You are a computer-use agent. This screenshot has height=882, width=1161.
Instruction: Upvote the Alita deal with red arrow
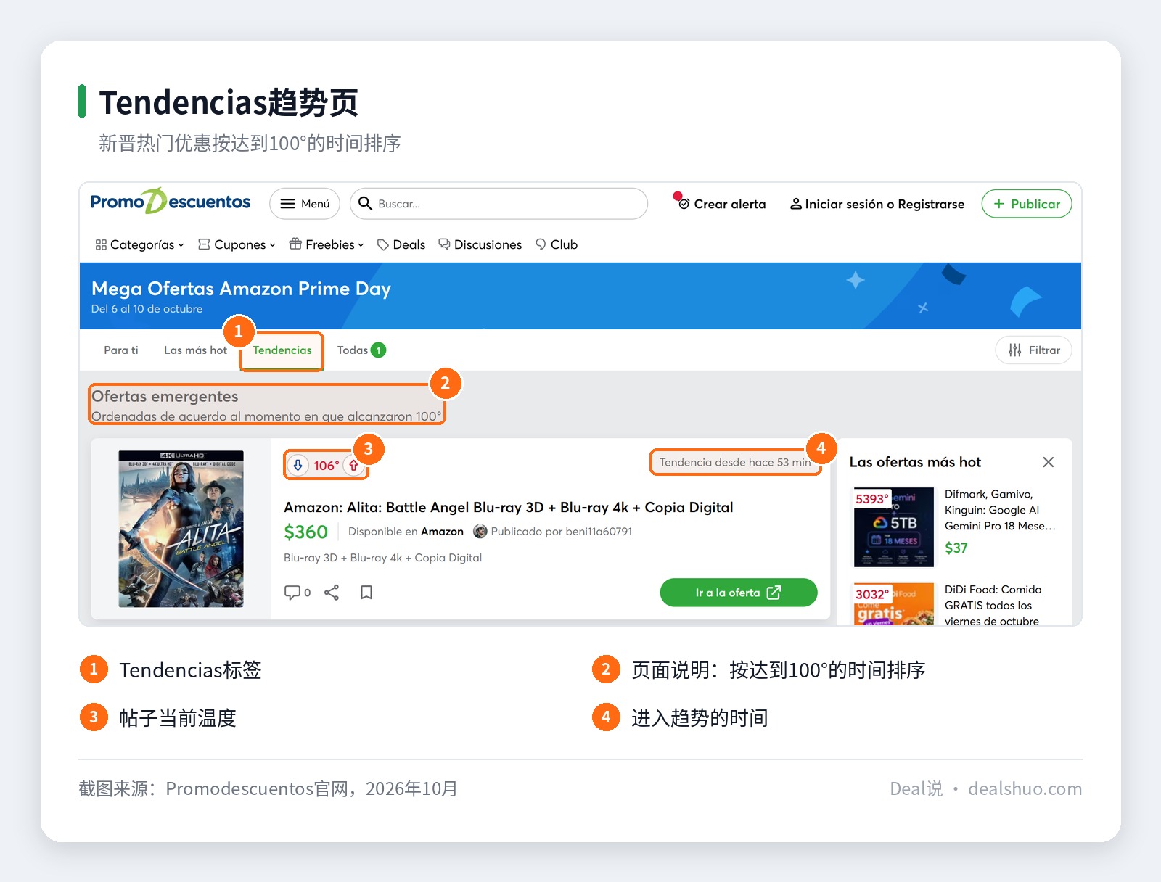pyautogui.click(x=353, y=465)
